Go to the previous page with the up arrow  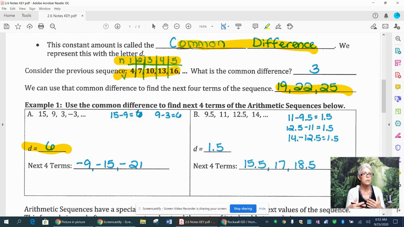pyautogui.click(x=106, y=26)
